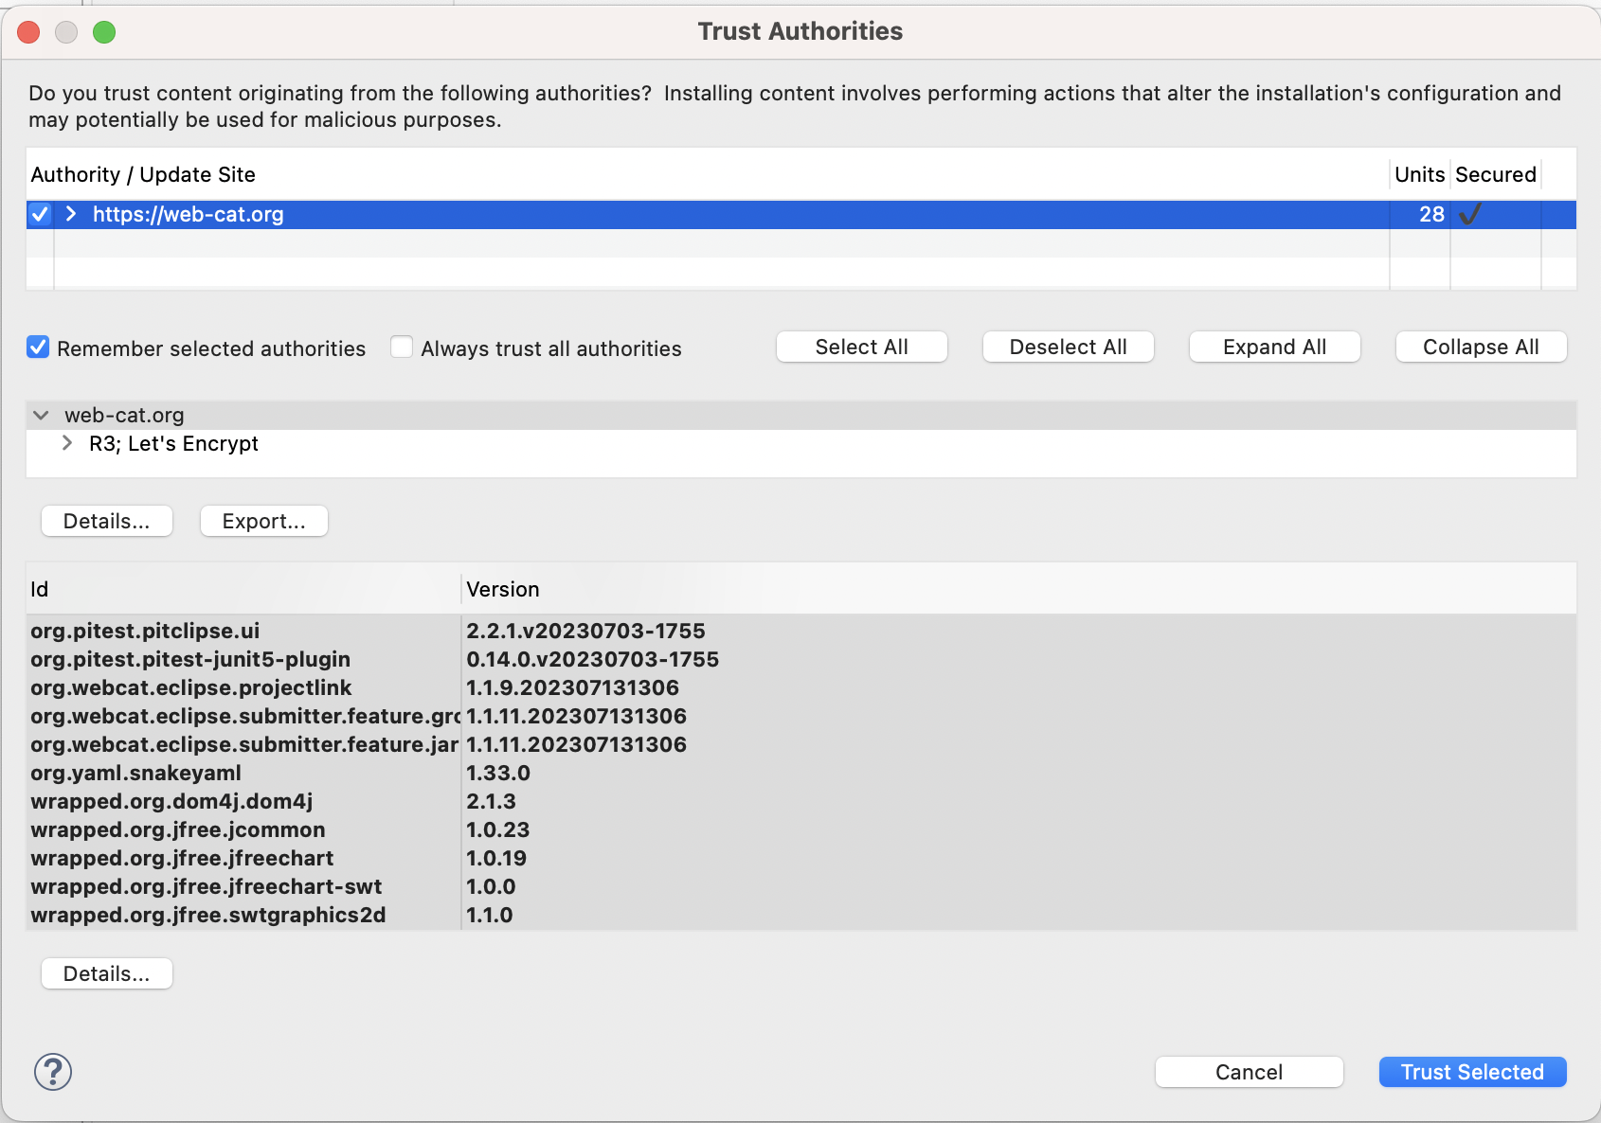1601x1123 pixels.
Task: Click the Units column header
Action: coord(1418,174)
